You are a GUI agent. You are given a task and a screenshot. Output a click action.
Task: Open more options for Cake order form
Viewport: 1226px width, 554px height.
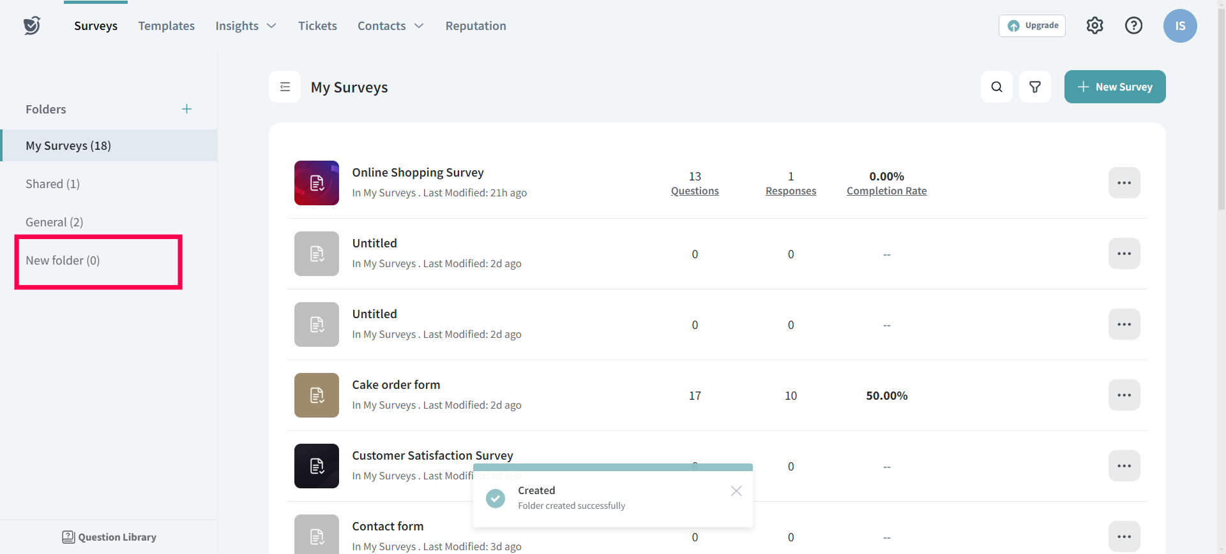click(x=1124, y=395)
